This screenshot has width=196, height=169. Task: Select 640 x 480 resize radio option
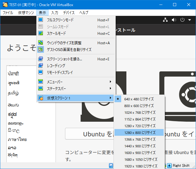pyautogui.click(x=139, y=99)
